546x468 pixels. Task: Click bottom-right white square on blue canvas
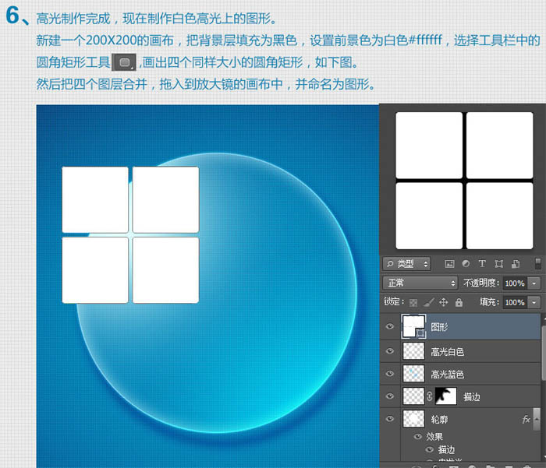165,270
